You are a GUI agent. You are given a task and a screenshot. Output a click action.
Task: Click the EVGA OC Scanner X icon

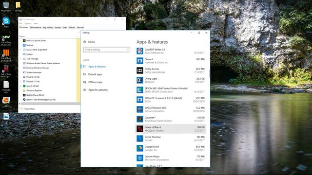point(140,100)
